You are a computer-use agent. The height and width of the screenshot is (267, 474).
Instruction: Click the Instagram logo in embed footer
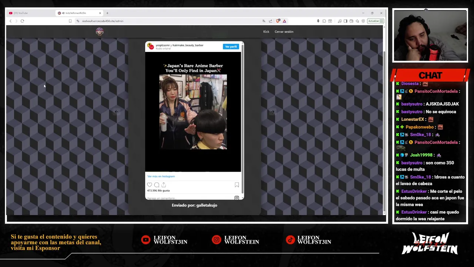click(237, 198)
